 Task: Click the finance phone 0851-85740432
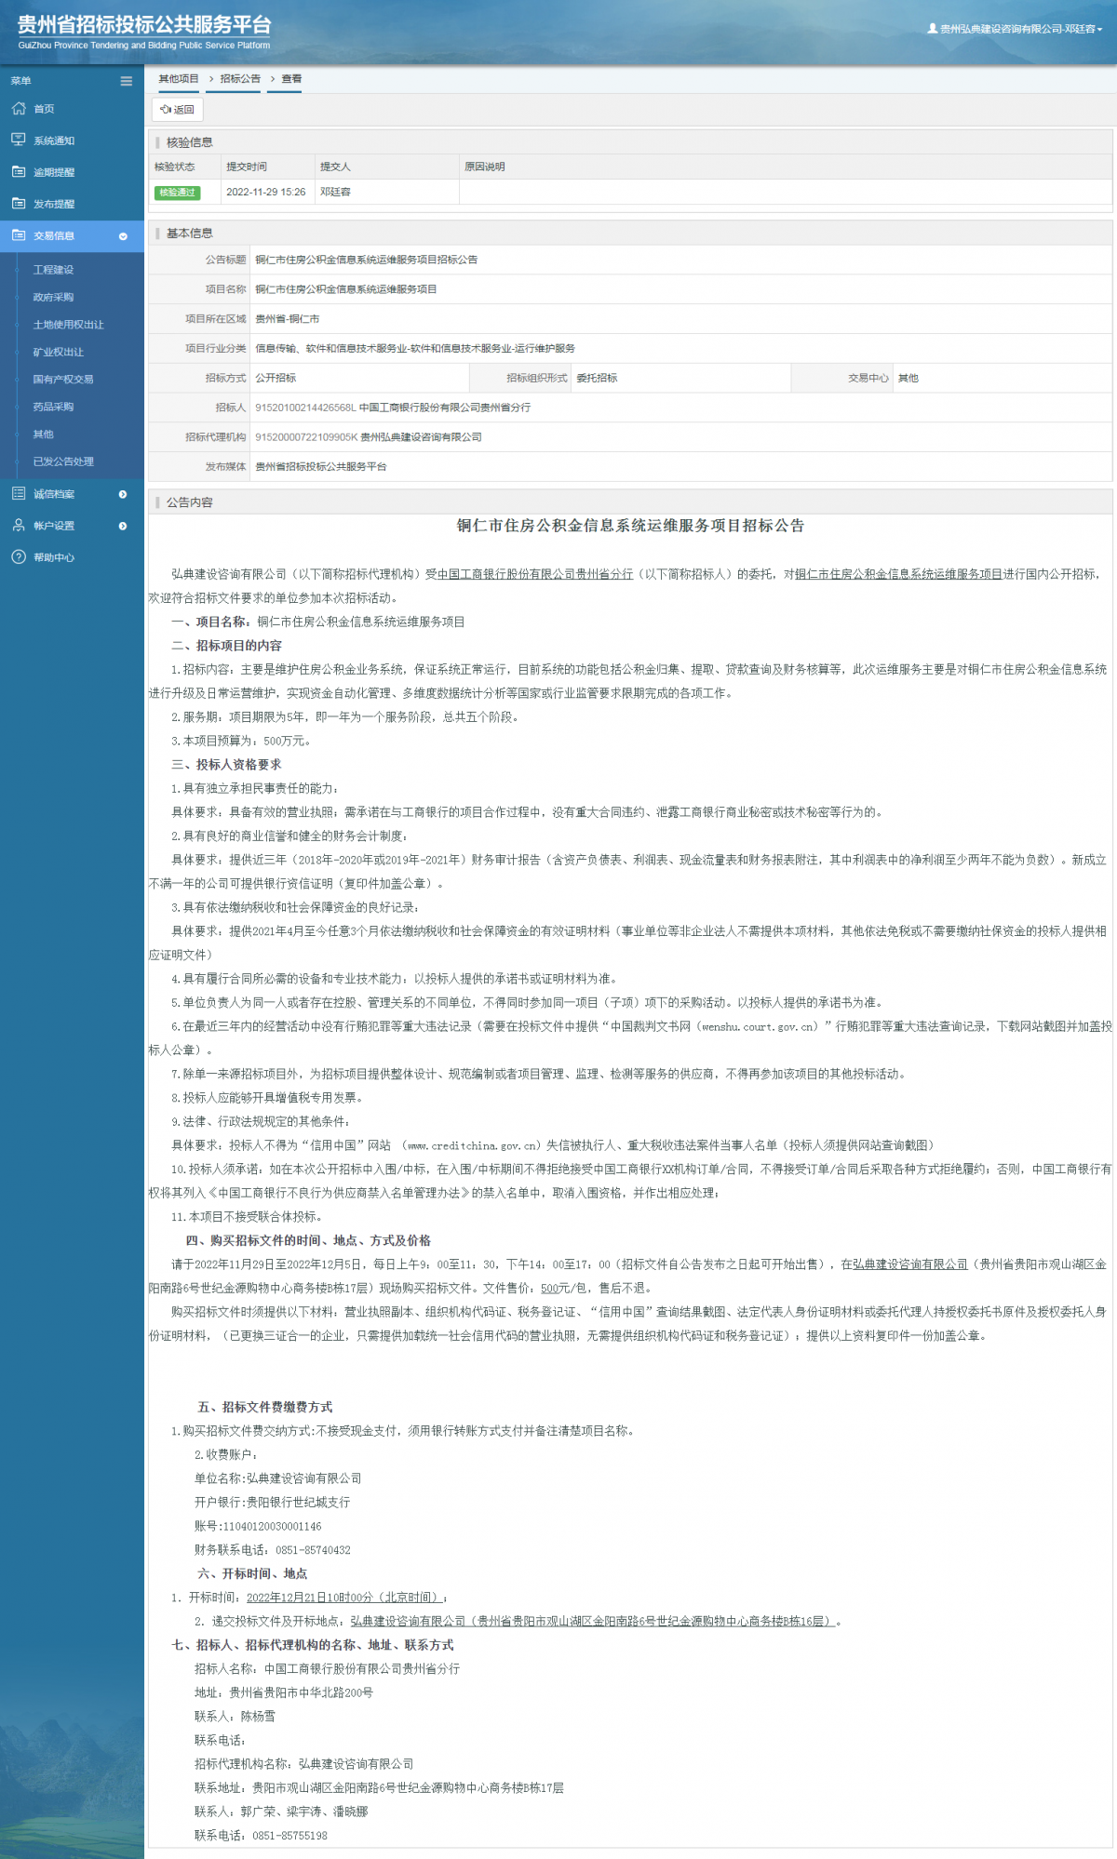(x=313, y=1550)
